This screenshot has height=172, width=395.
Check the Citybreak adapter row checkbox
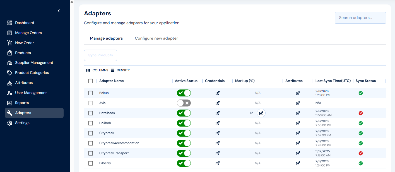click(91, 133)
